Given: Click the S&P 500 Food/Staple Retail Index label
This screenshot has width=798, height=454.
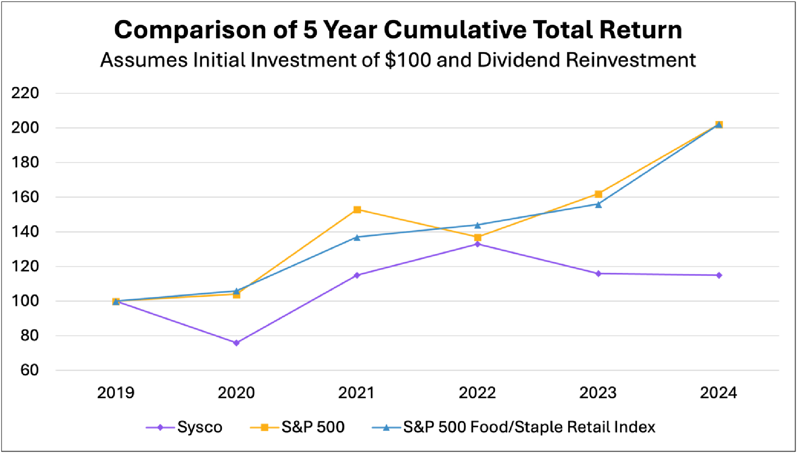Looking at the screenshot, I should tap(529, 427).
